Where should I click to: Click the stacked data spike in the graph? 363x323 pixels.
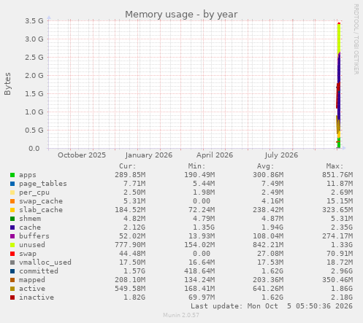[338, 85]
